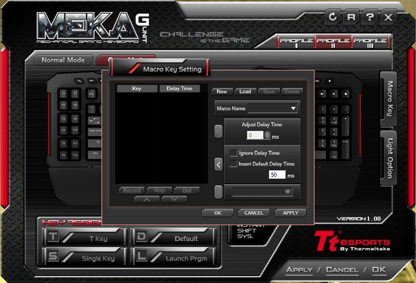416x283 pixels.
Task: Click the Esc key on the keyboard image
Action: tap(91, 94)
